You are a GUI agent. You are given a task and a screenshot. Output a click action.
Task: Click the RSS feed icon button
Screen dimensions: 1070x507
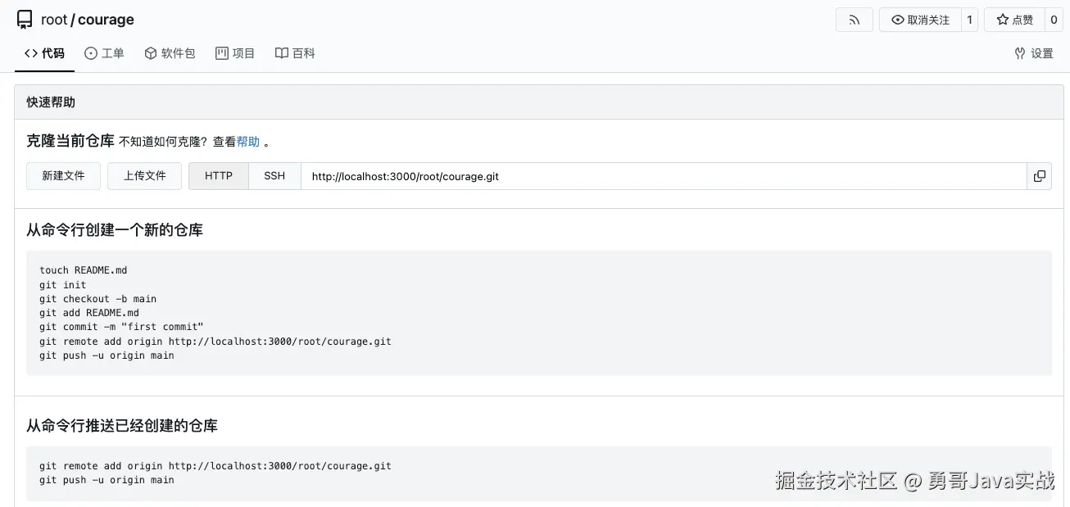tap(854, 20)
